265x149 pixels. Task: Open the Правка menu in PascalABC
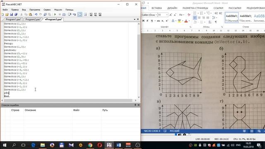(15, 10)
